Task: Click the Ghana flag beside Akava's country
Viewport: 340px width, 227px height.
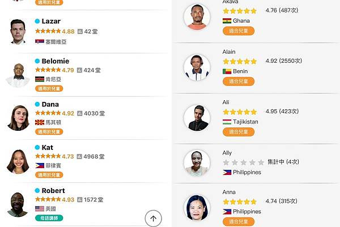Action: click(x=227, y=20)
